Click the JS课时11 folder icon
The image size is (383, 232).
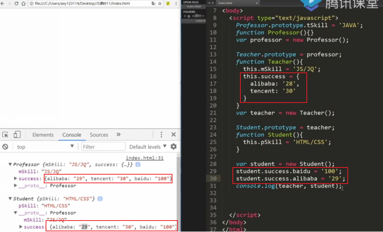189,16
